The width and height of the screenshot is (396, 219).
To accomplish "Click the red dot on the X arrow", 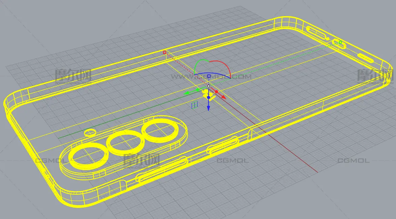I will point(217,91).
